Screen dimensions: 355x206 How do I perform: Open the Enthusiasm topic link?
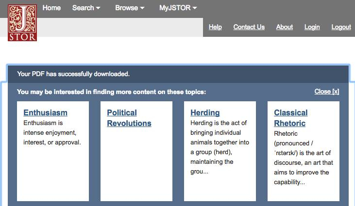[46, 113]
